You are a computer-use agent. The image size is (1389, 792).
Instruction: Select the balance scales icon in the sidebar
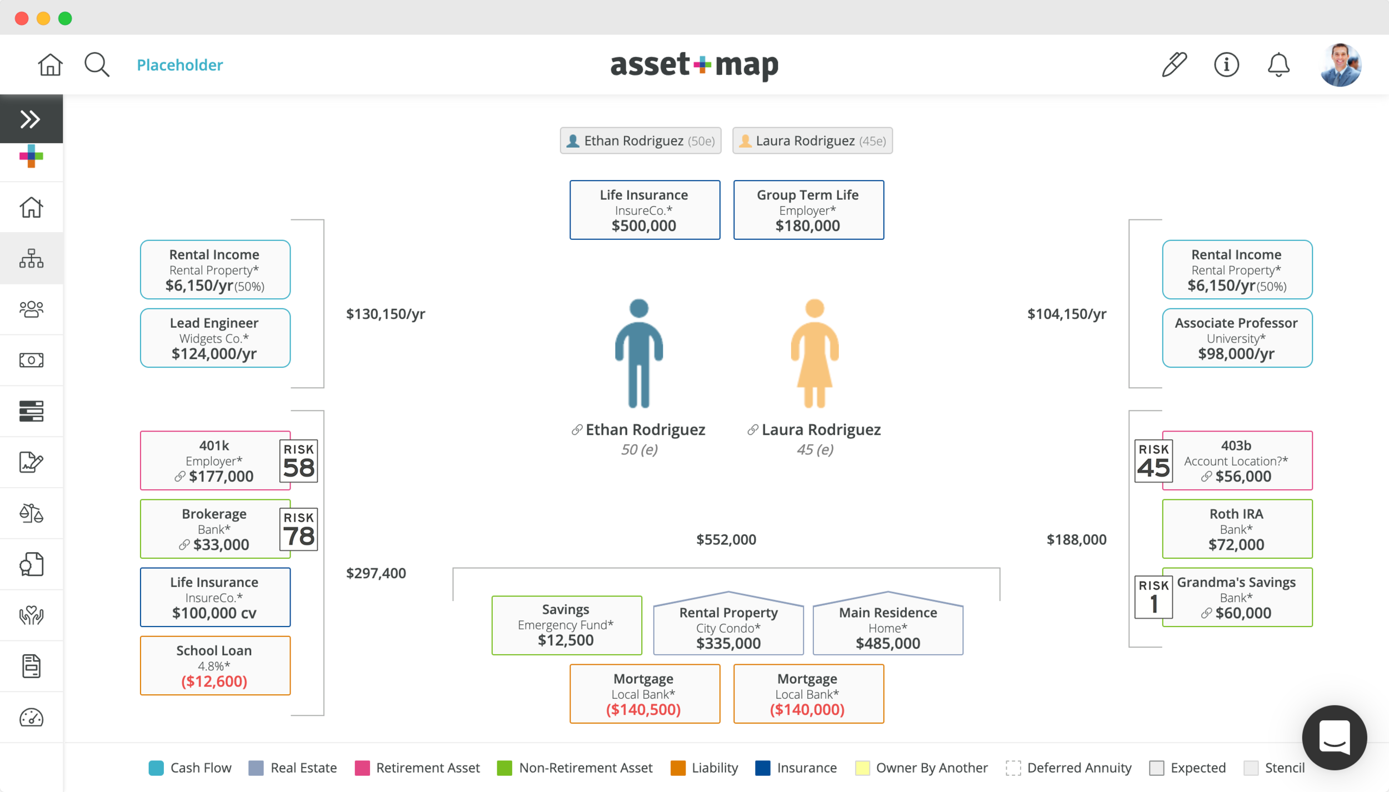click(x=32, y=513)
